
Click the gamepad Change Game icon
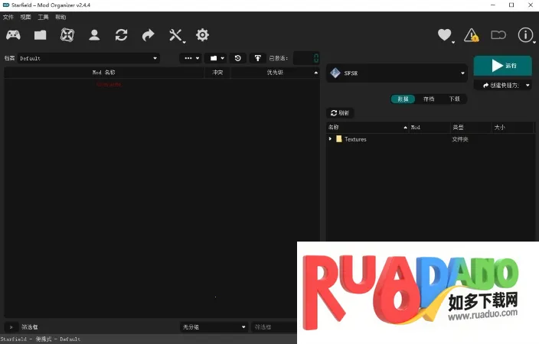14,34
